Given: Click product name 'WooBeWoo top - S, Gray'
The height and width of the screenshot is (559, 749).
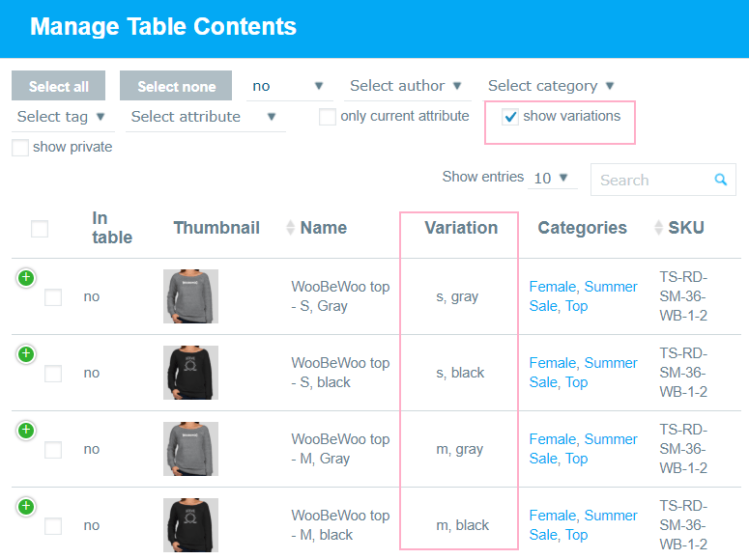Looking at the screenshot, I should coord(340,296).
